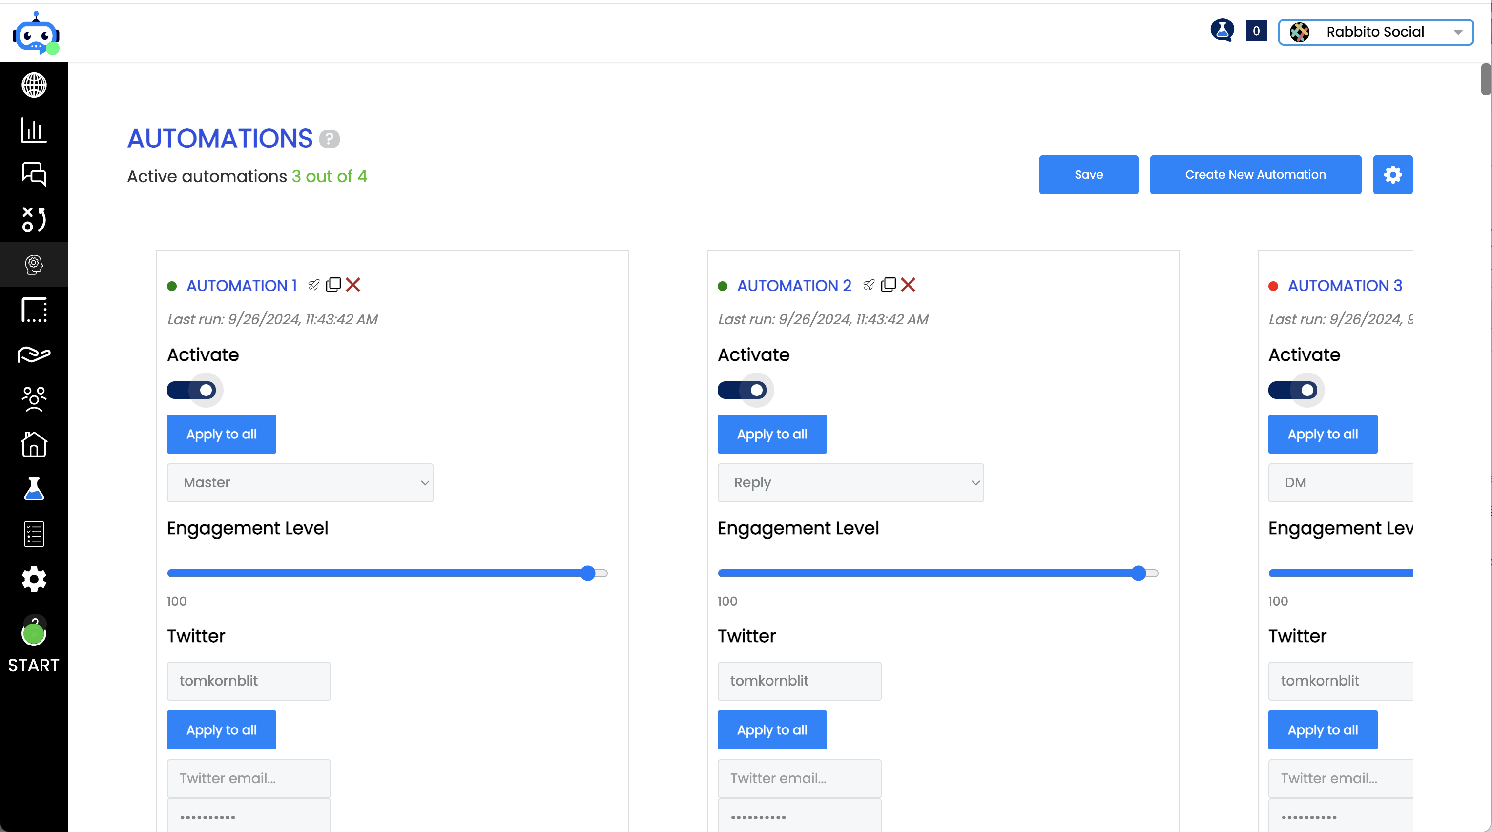Viewport: 1492px width, 832px height.
Task: Open the globe icon in the sidebar
Action: 34,85
